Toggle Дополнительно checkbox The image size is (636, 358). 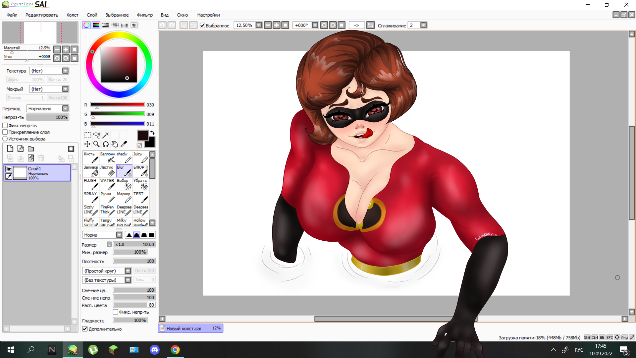(85, 329)
